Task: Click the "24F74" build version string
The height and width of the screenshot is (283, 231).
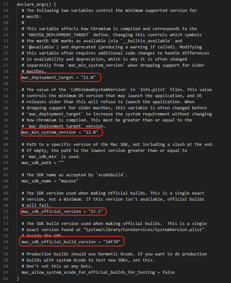Action: tap(112, 242)
